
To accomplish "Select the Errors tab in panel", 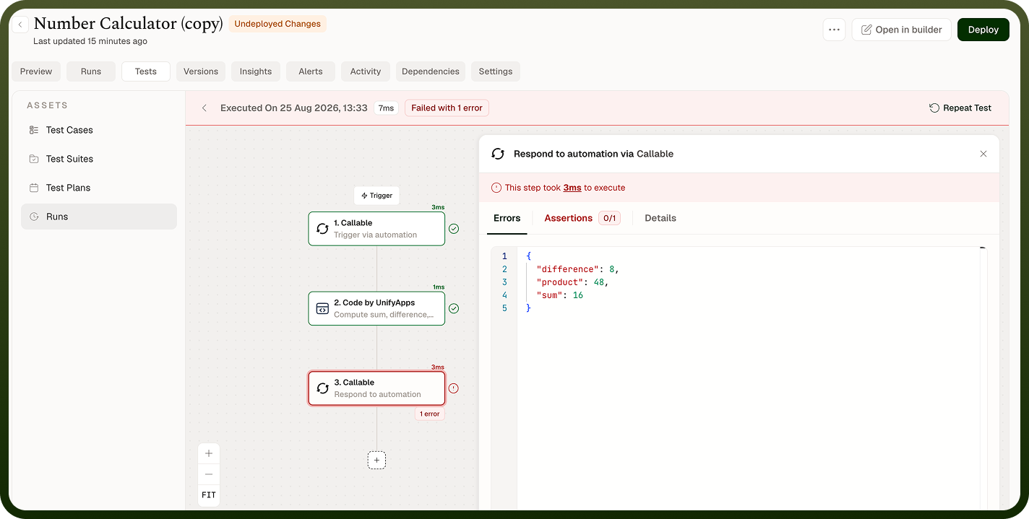I will coord(507,218).
